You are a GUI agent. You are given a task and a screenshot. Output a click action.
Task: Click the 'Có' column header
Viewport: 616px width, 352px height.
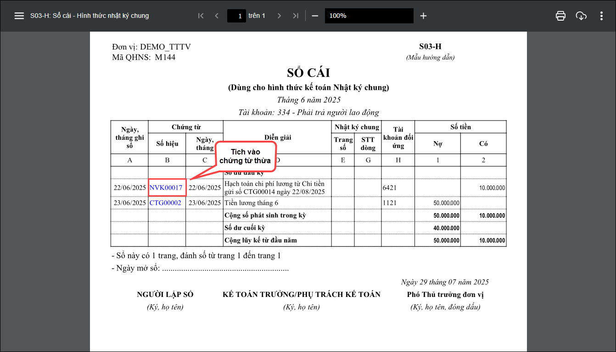pos(483,143)
